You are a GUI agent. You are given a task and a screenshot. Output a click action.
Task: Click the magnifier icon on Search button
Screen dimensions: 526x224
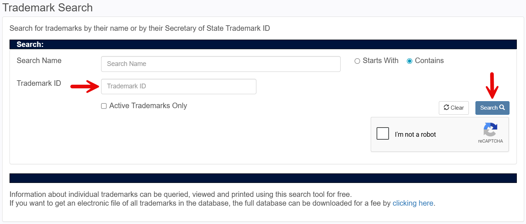tap(502, 107)
